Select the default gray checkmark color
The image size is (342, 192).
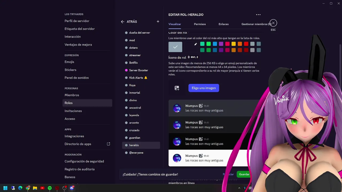[x=175, y=47]
